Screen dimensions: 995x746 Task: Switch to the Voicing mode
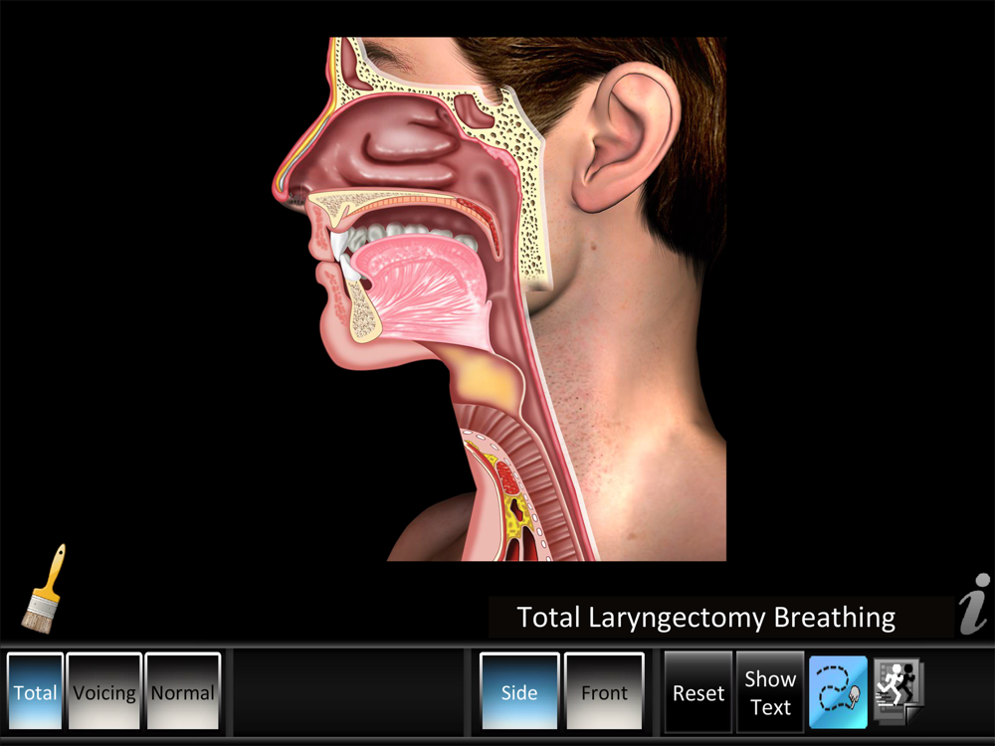coord(104,691)
